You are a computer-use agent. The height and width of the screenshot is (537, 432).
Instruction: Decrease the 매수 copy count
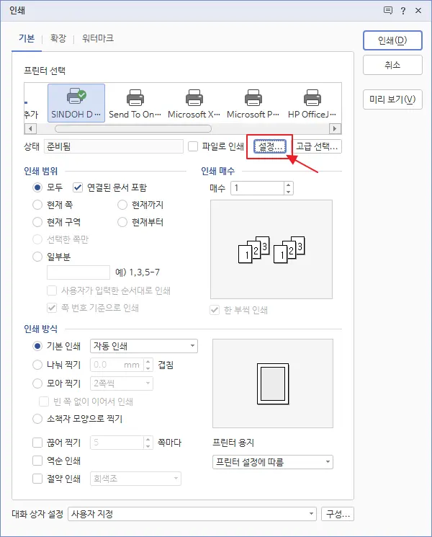coord(288,192)
